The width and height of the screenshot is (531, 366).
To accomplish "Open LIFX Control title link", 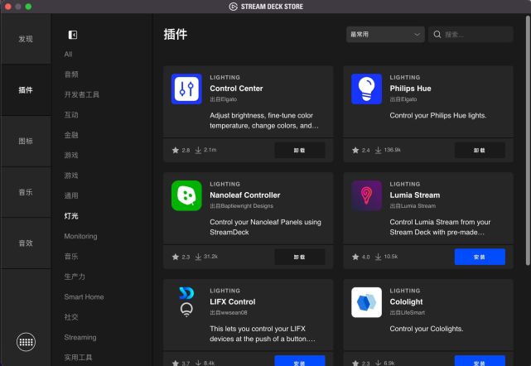I will (x=232, y=301).
